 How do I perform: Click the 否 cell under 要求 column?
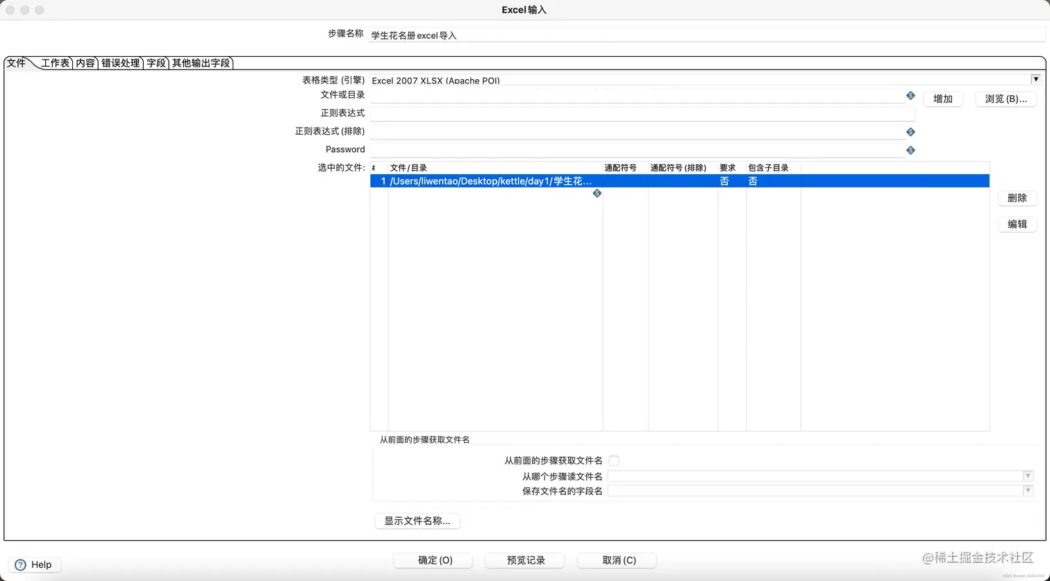click(732, 181)
